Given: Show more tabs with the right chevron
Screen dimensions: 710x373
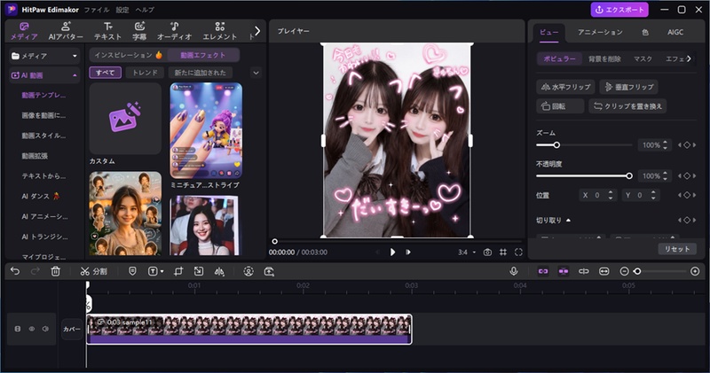Looking at the screenshot, I should point(257,31).
